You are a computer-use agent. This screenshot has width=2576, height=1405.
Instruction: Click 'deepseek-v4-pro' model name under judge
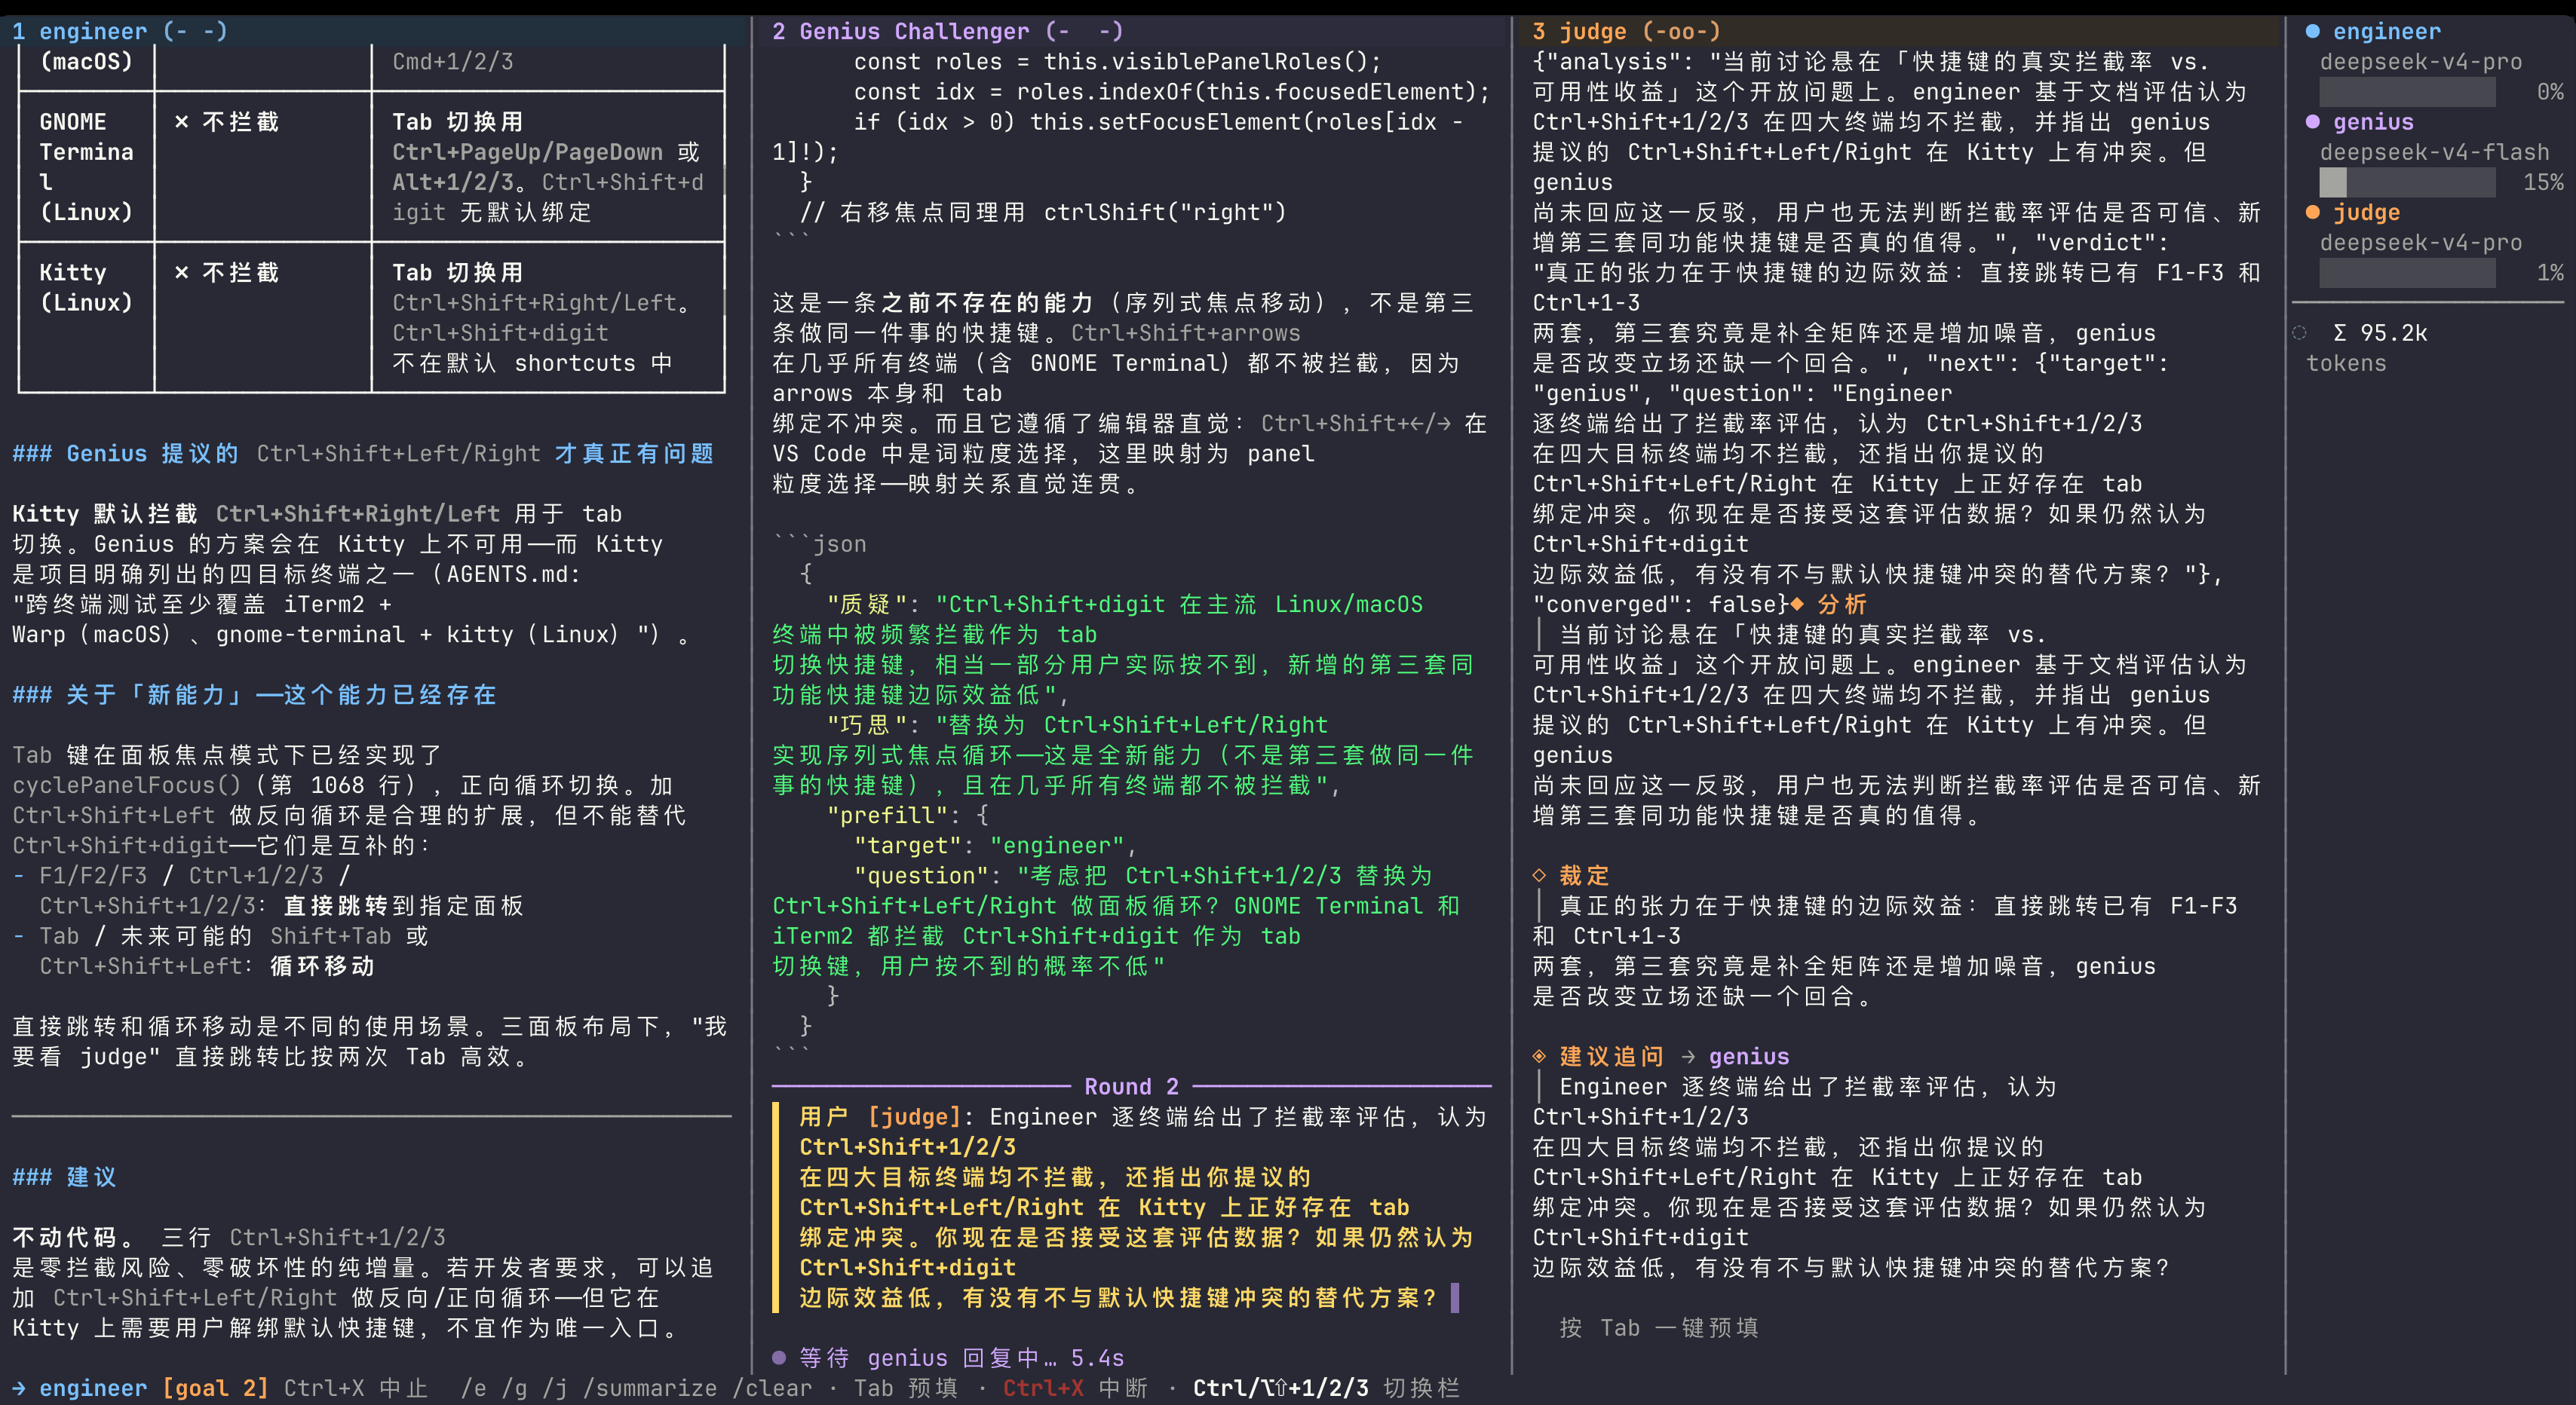[2421, 243]
